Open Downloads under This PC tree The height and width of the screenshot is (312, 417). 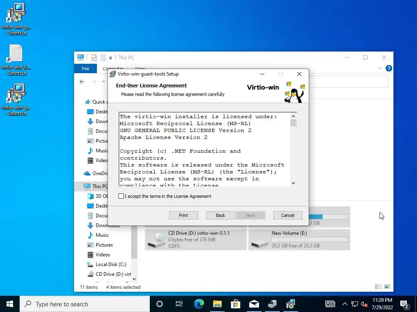[x=104, y=225]
